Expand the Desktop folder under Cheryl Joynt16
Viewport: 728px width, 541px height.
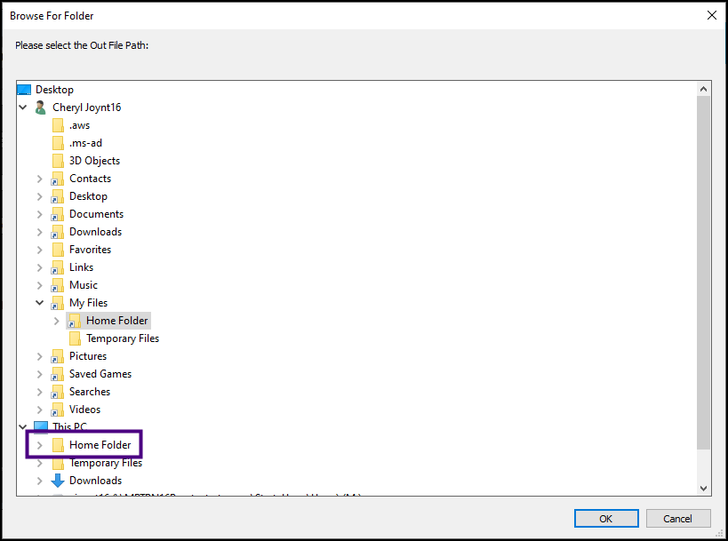39,196
